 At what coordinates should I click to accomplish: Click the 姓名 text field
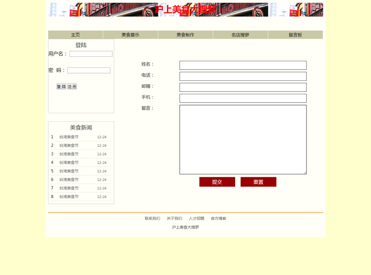pos(243,65)
